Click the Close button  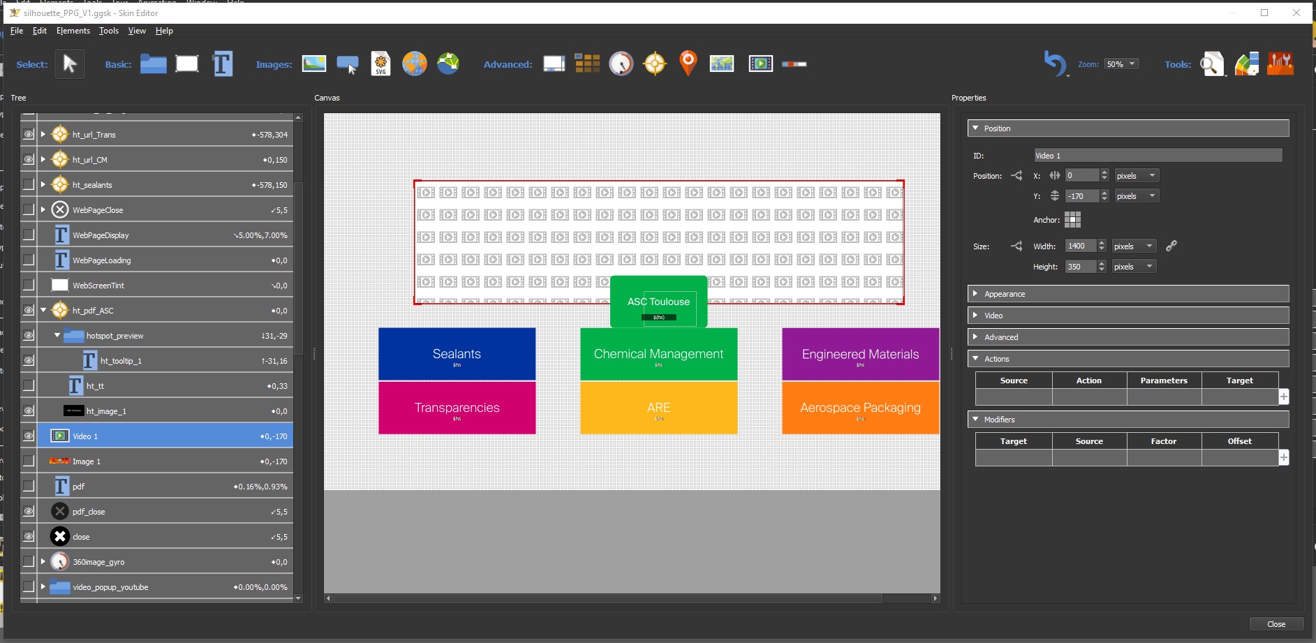pyautogui.click(x=1276, y=624)
